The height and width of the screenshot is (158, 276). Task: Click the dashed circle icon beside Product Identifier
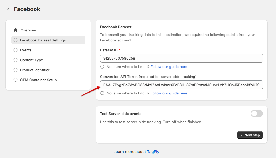15,70
